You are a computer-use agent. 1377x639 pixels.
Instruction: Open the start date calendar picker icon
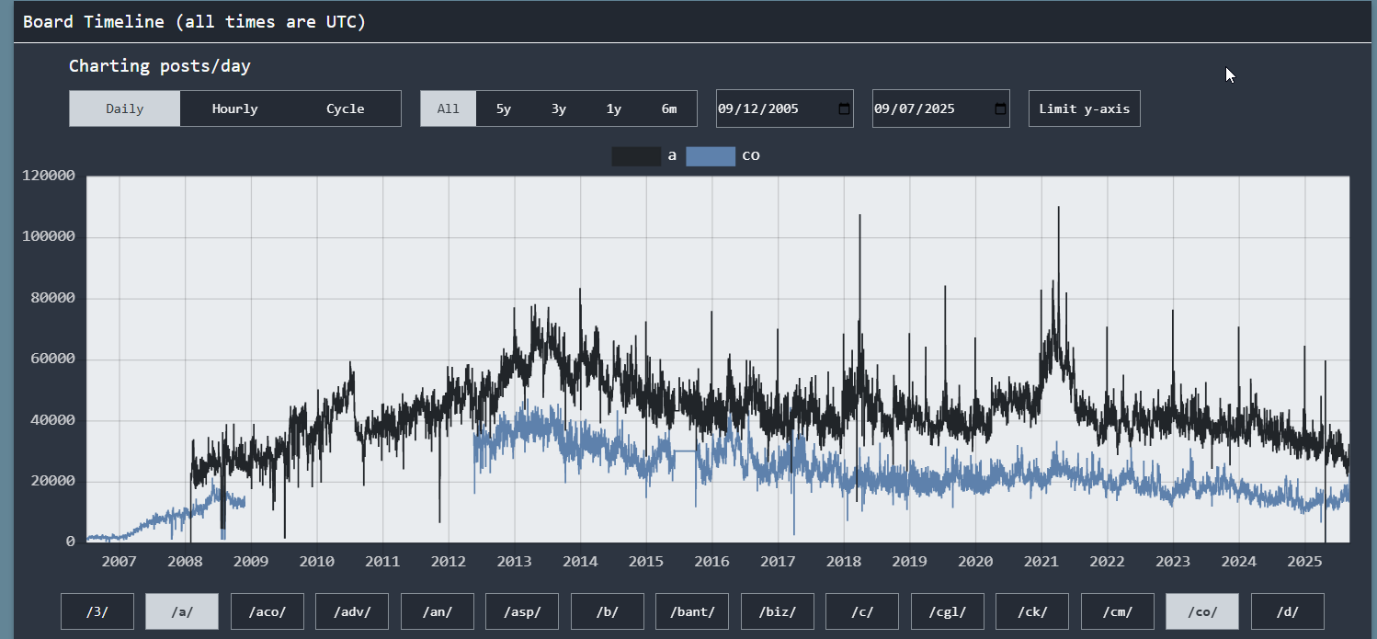844,108
